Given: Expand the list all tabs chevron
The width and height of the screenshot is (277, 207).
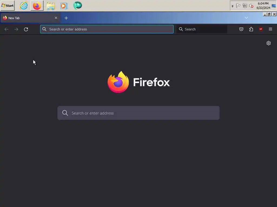Looking at the screenshot, I should tap(246, 18).
